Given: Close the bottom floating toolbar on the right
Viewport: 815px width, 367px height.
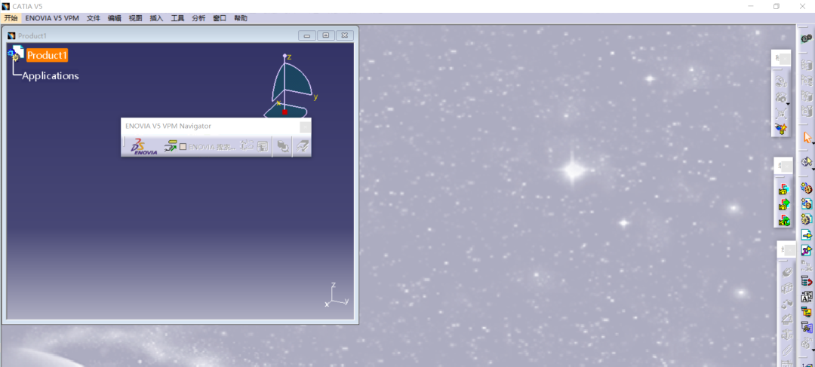Looking at the screenshot, I should [x=789, y=249].
